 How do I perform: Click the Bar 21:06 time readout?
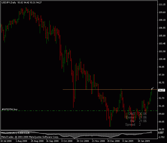(138, 121)
